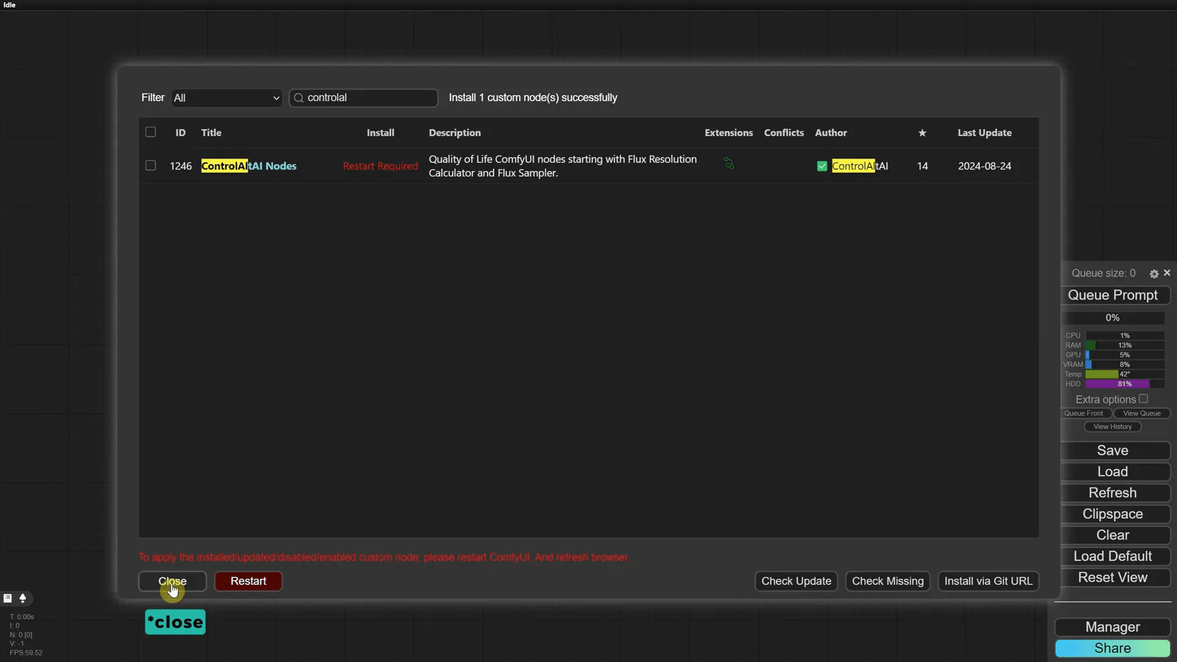Toggle the select-all checkbox in table header
1177x662 pixels.
click(151, 132)
